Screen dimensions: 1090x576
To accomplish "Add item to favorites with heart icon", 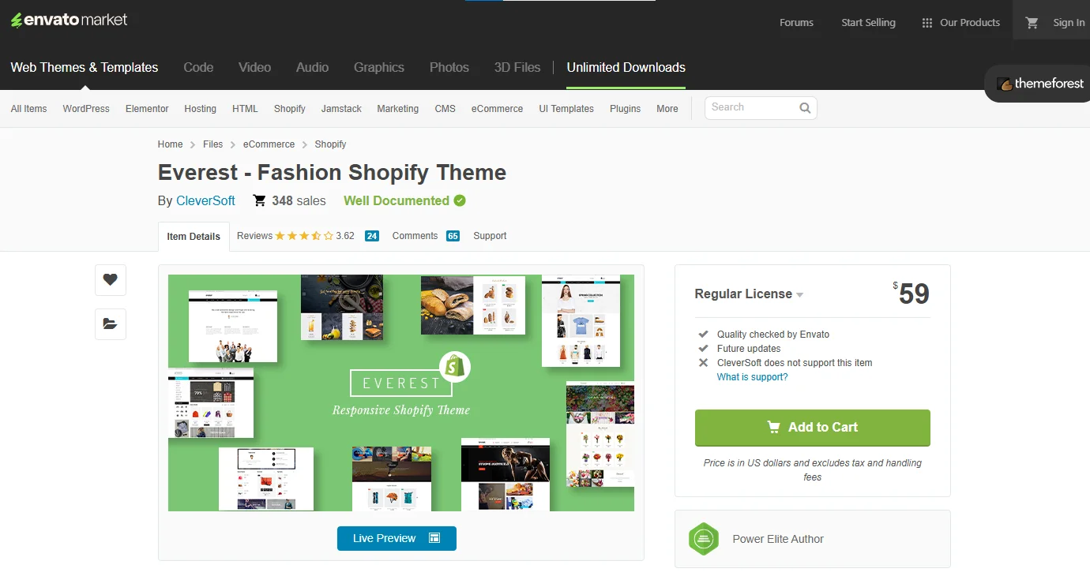I will click(111, 279).
